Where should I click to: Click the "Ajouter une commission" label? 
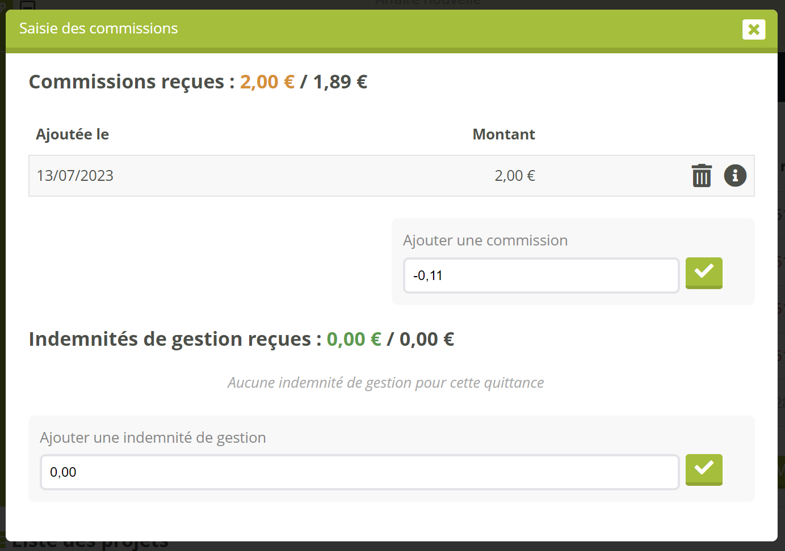click(485, 240)
